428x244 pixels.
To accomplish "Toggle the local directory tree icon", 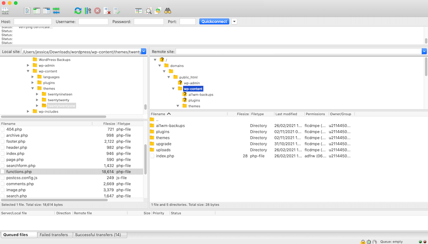I will [x=37, y=11].
